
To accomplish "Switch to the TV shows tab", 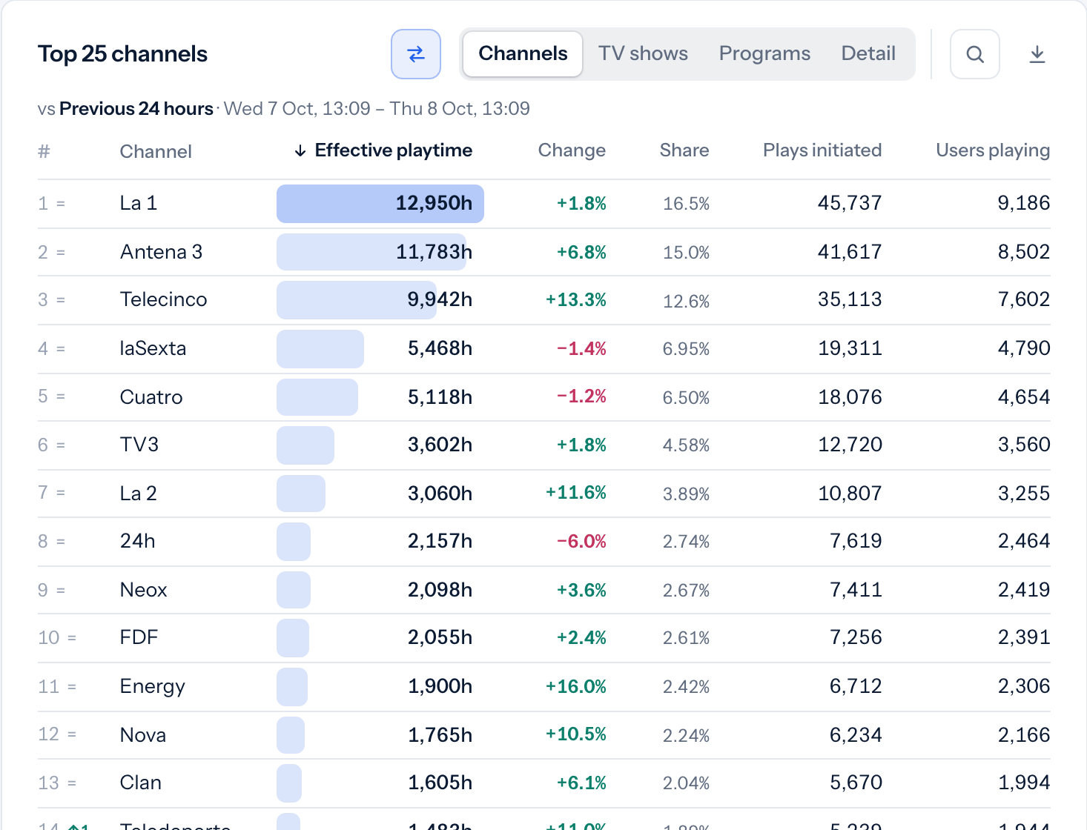I will (x=643, y=54).
